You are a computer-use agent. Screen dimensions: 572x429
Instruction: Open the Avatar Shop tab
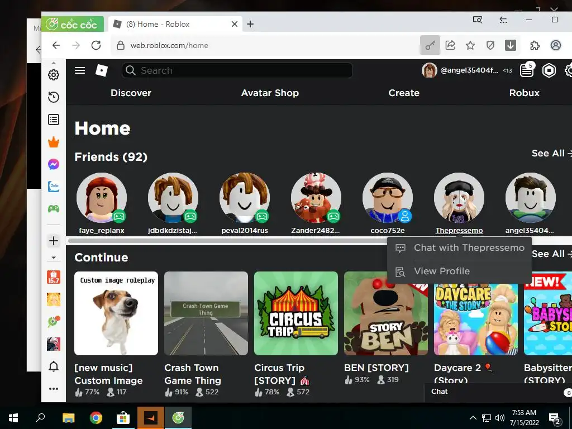(x=270, y=93)
